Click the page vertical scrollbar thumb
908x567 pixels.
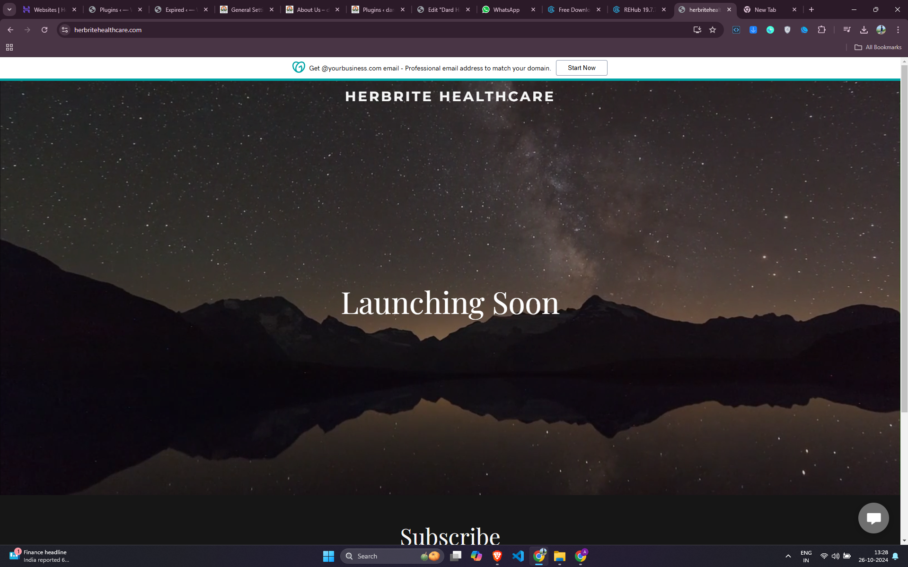(904, 236)
